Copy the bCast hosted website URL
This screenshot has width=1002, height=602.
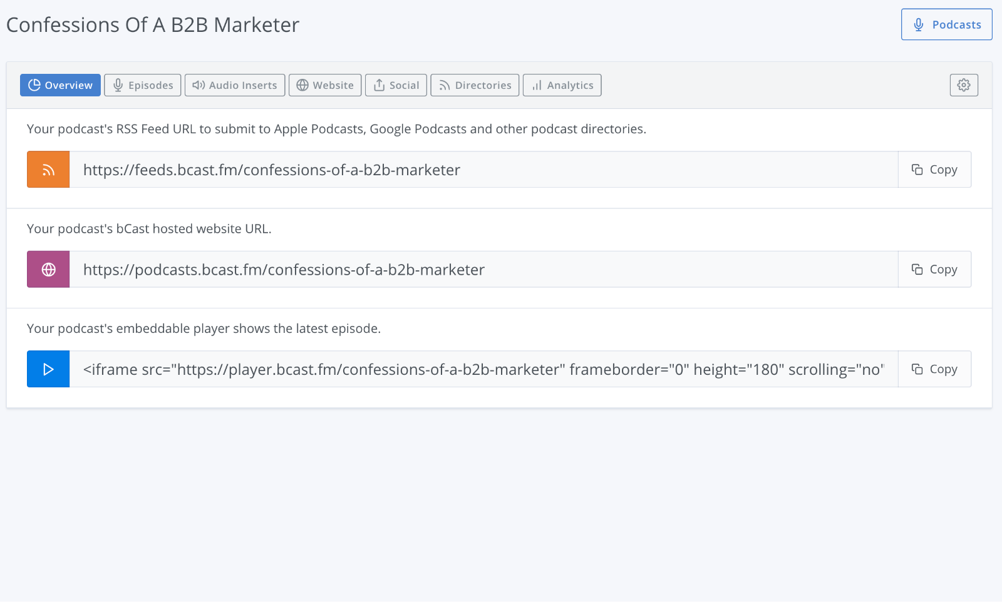point(934,270)
